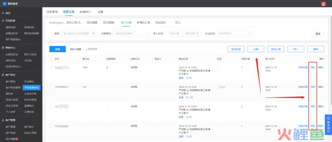Switch to the huishougon... sub-tab

point(57,23)
